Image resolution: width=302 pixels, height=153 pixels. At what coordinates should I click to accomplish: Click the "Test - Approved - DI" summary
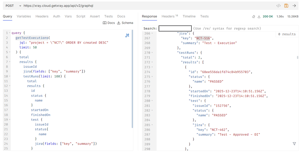[239, 134]
